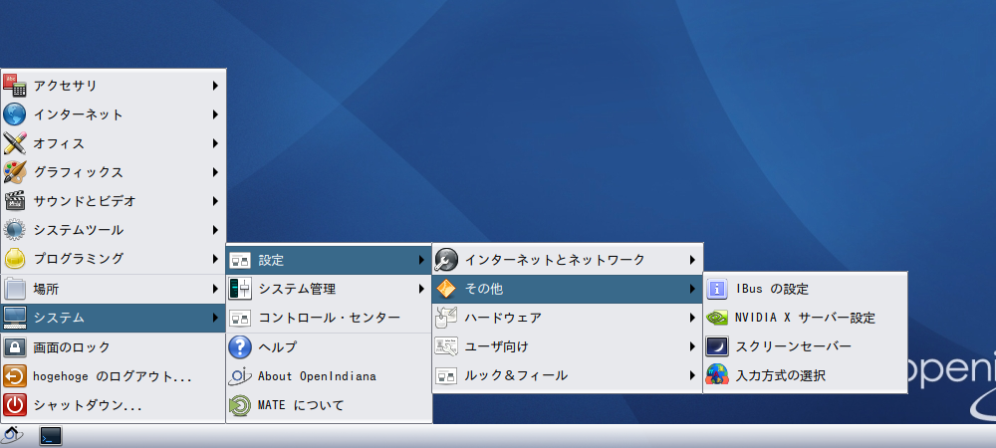This screenshot has height=448, width=996.
Task: Open スクリーンセーバー preferences
Action: point(805,346)
